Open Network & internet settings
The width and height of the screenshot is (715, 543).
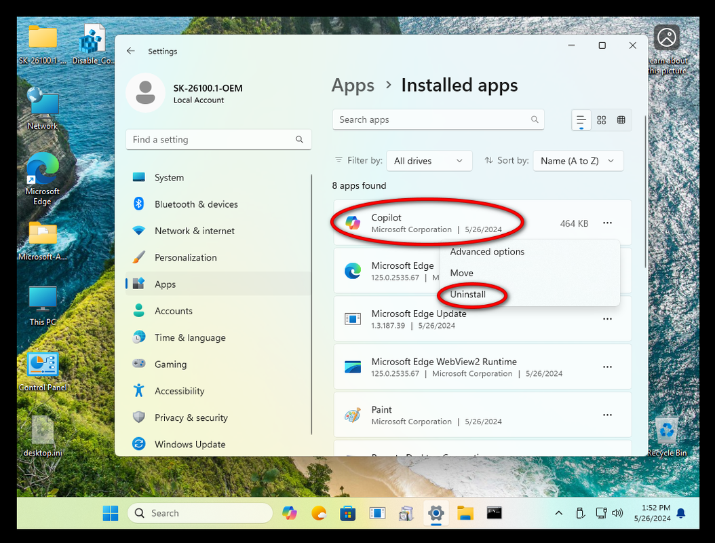point(218,231)
